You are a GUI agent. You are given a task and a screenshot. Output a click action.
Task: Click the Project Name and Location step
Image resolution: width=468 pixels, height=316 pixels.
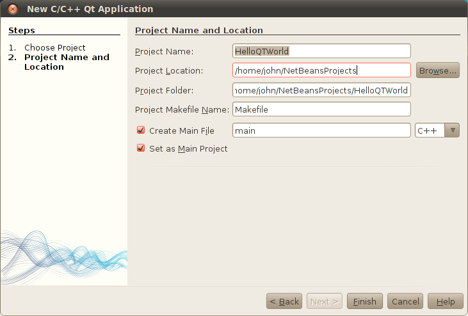67,62
